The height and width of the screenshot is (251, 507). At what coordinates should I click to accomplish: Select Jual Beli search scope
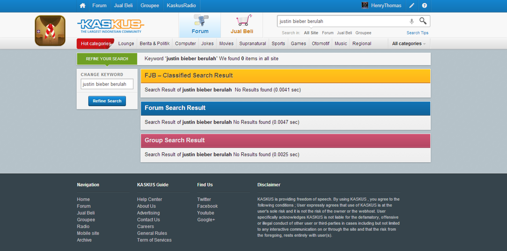pos(345,33)
